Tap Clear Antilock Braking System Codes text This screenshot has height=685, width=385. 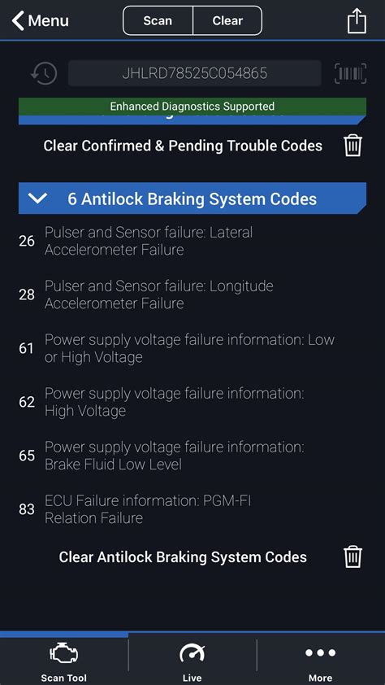183,557
